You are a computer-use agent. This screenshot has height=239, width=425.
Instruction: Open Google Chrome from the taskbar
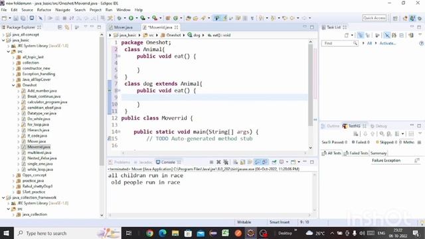tap(149, 233)
